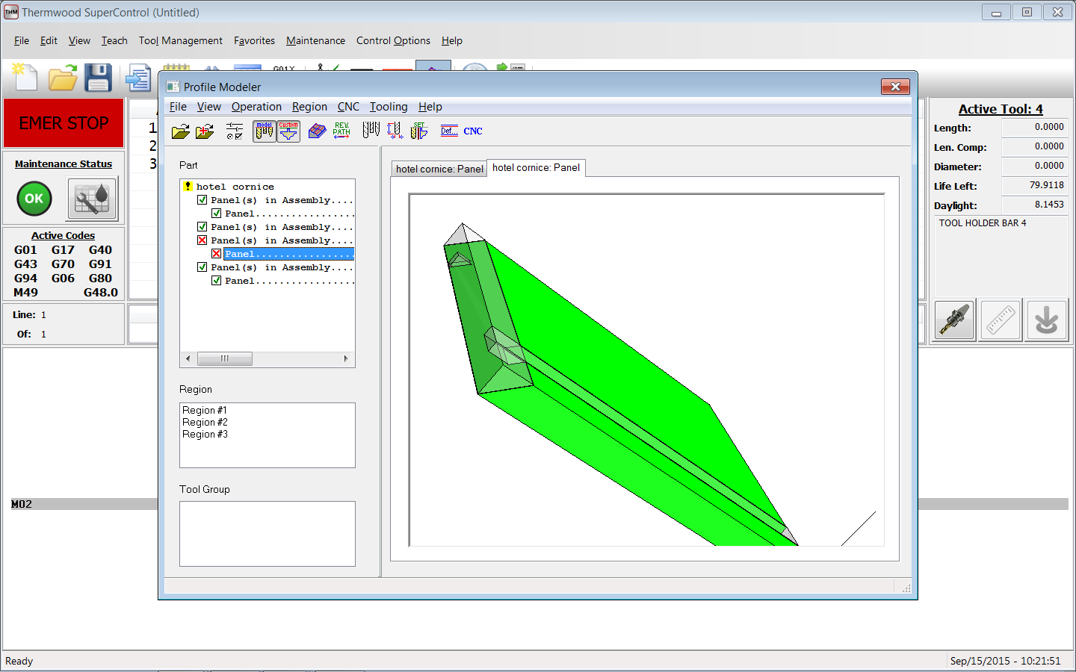
Task: Select the Custom profile tool icon
Action: 288,131
